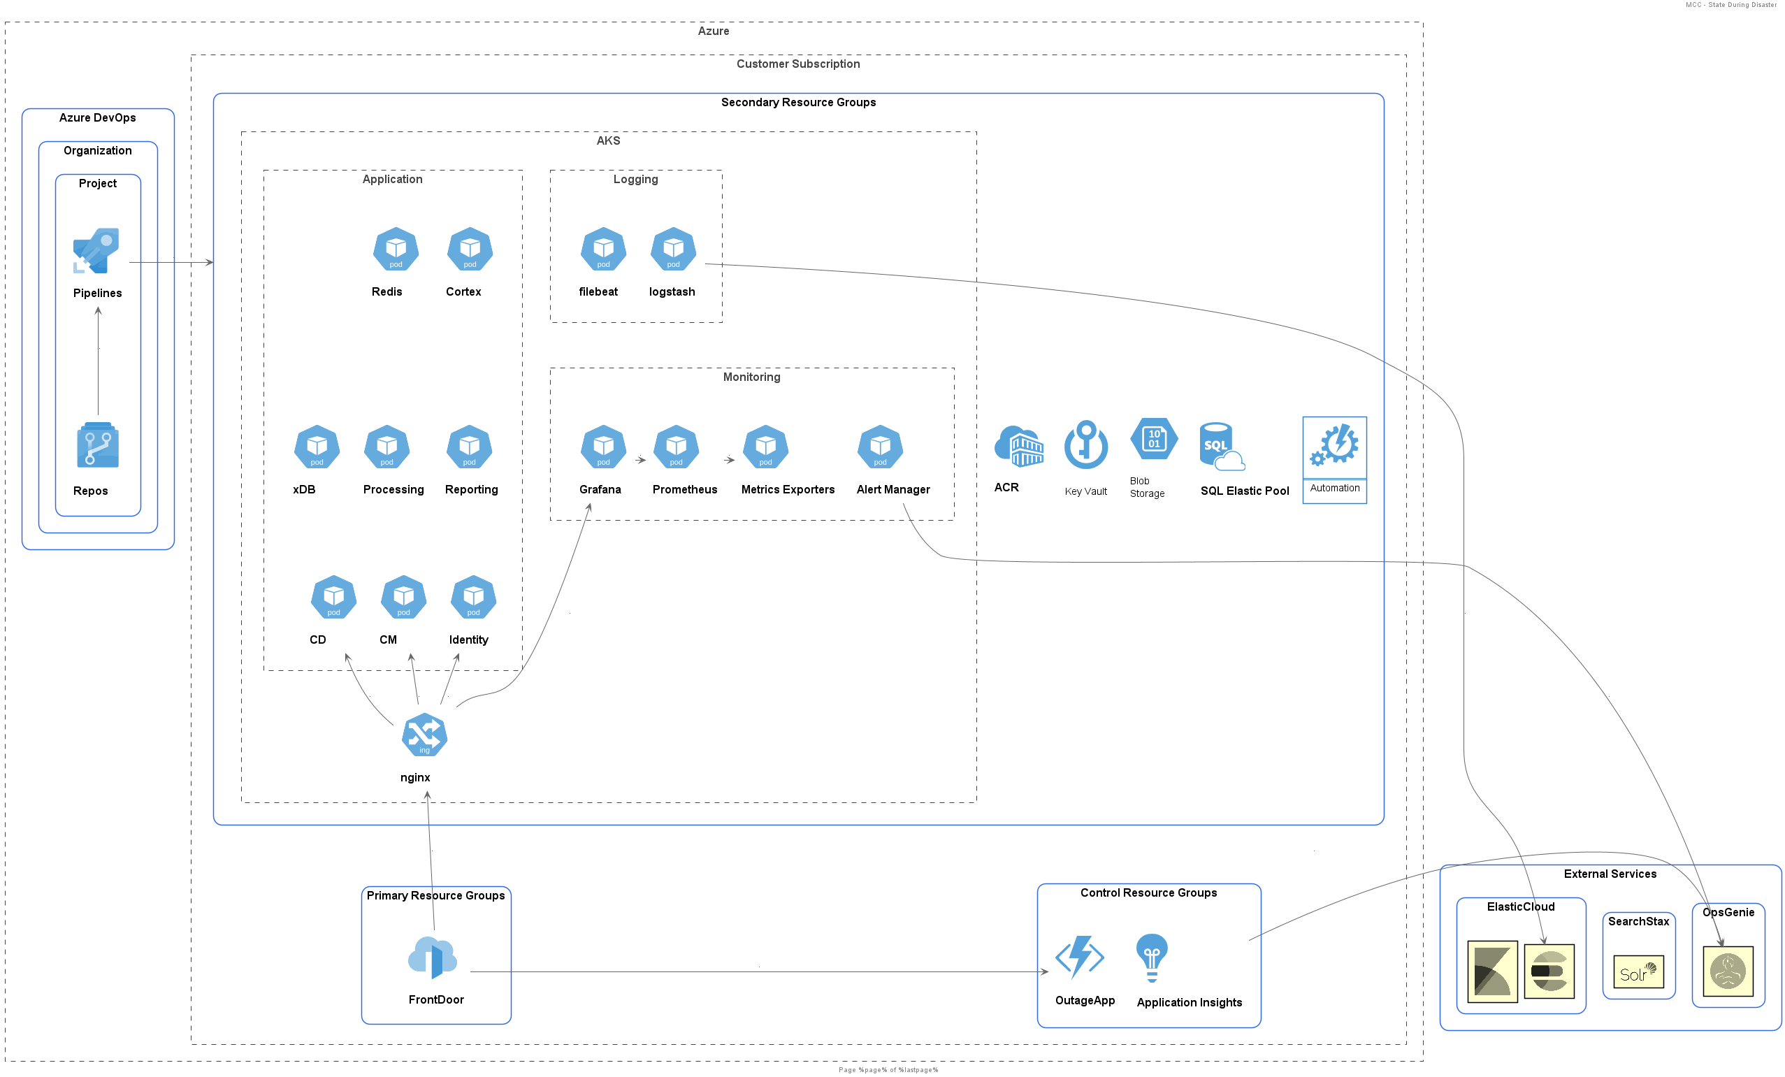Select the 'Page %page% of %lastpage%' footer

pos(888,1070)
